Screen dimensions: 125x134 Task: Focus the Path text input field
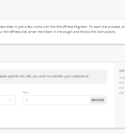(56, 100)
